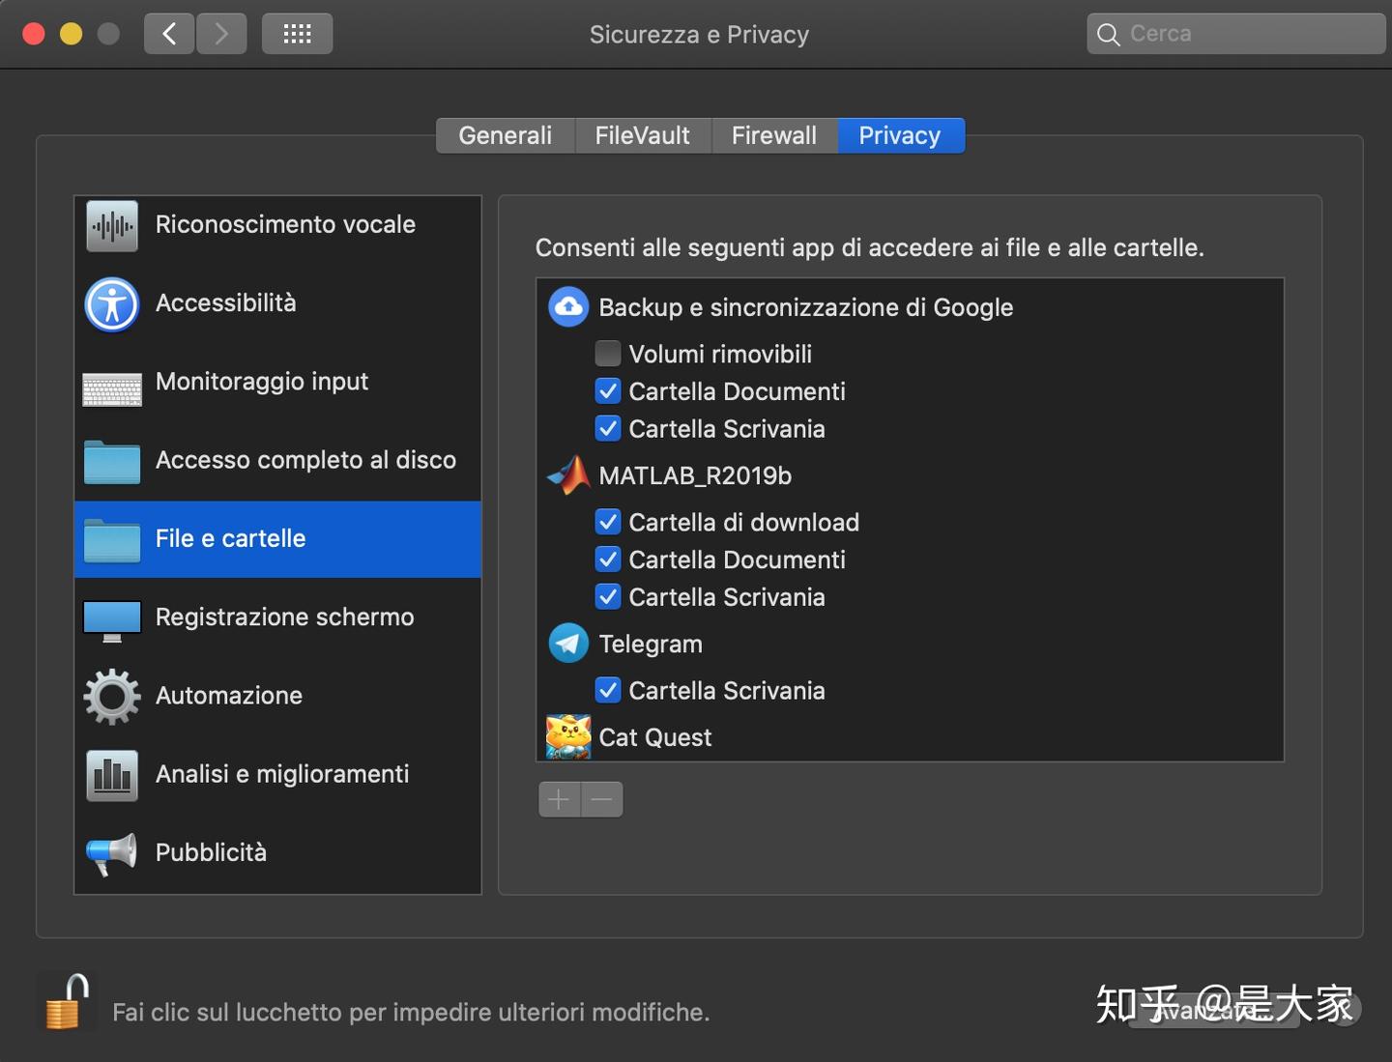Switch to the Firewall tab
This screenshot has width=1392, height=1062.
click(x=773, y=135)
